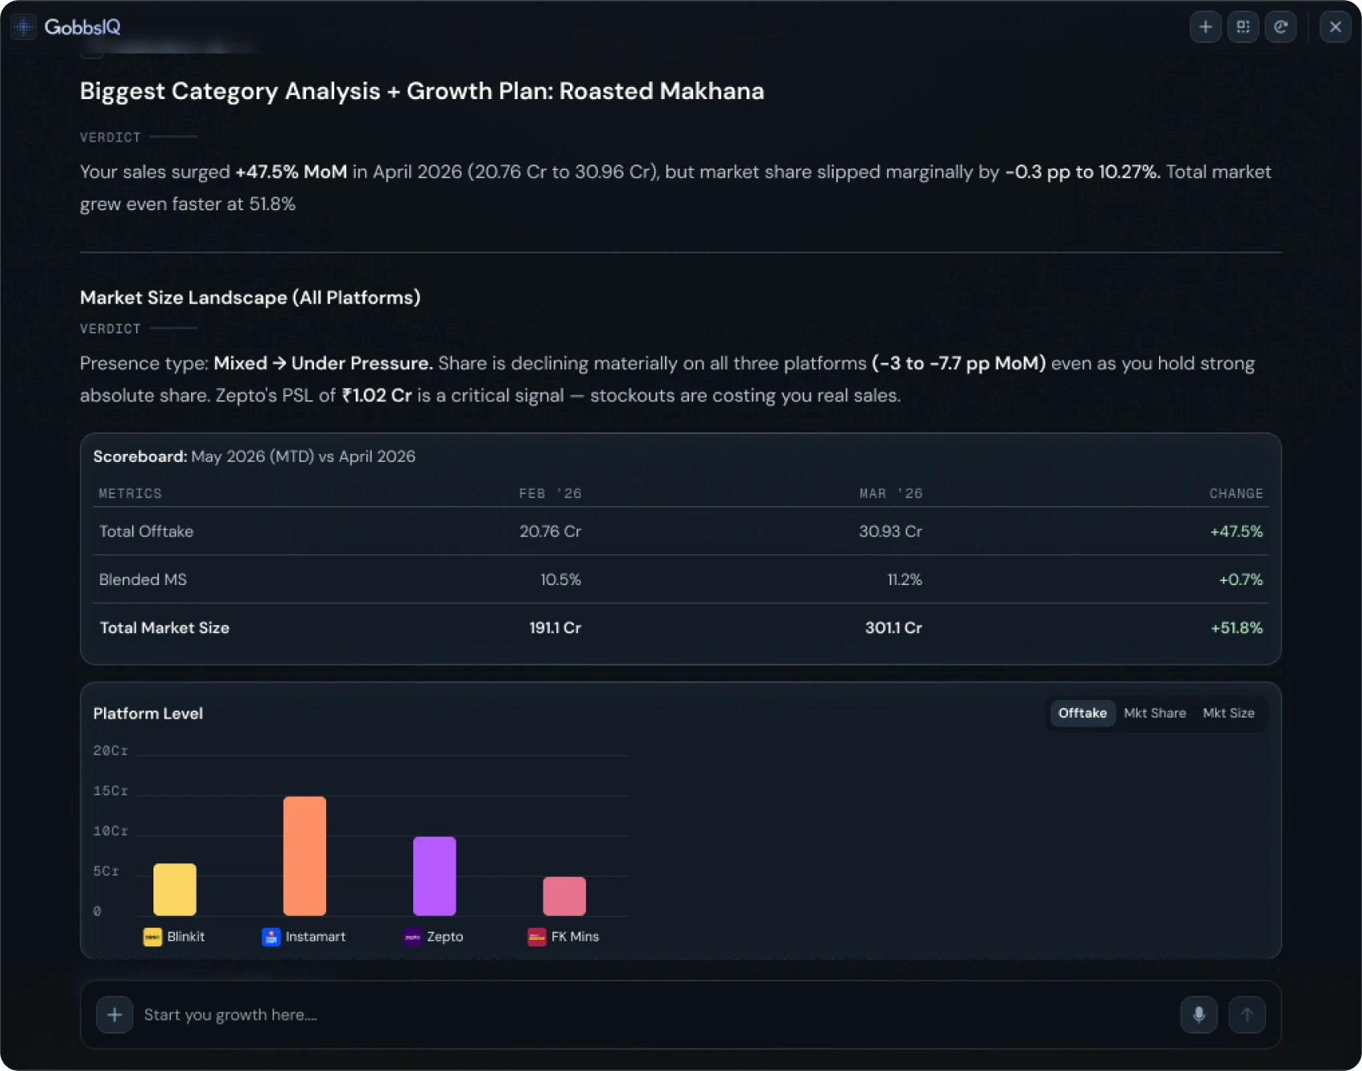1362x1071 pixels.
Task: Click the refresh icon in header
Action: (x=1280, y=27)
